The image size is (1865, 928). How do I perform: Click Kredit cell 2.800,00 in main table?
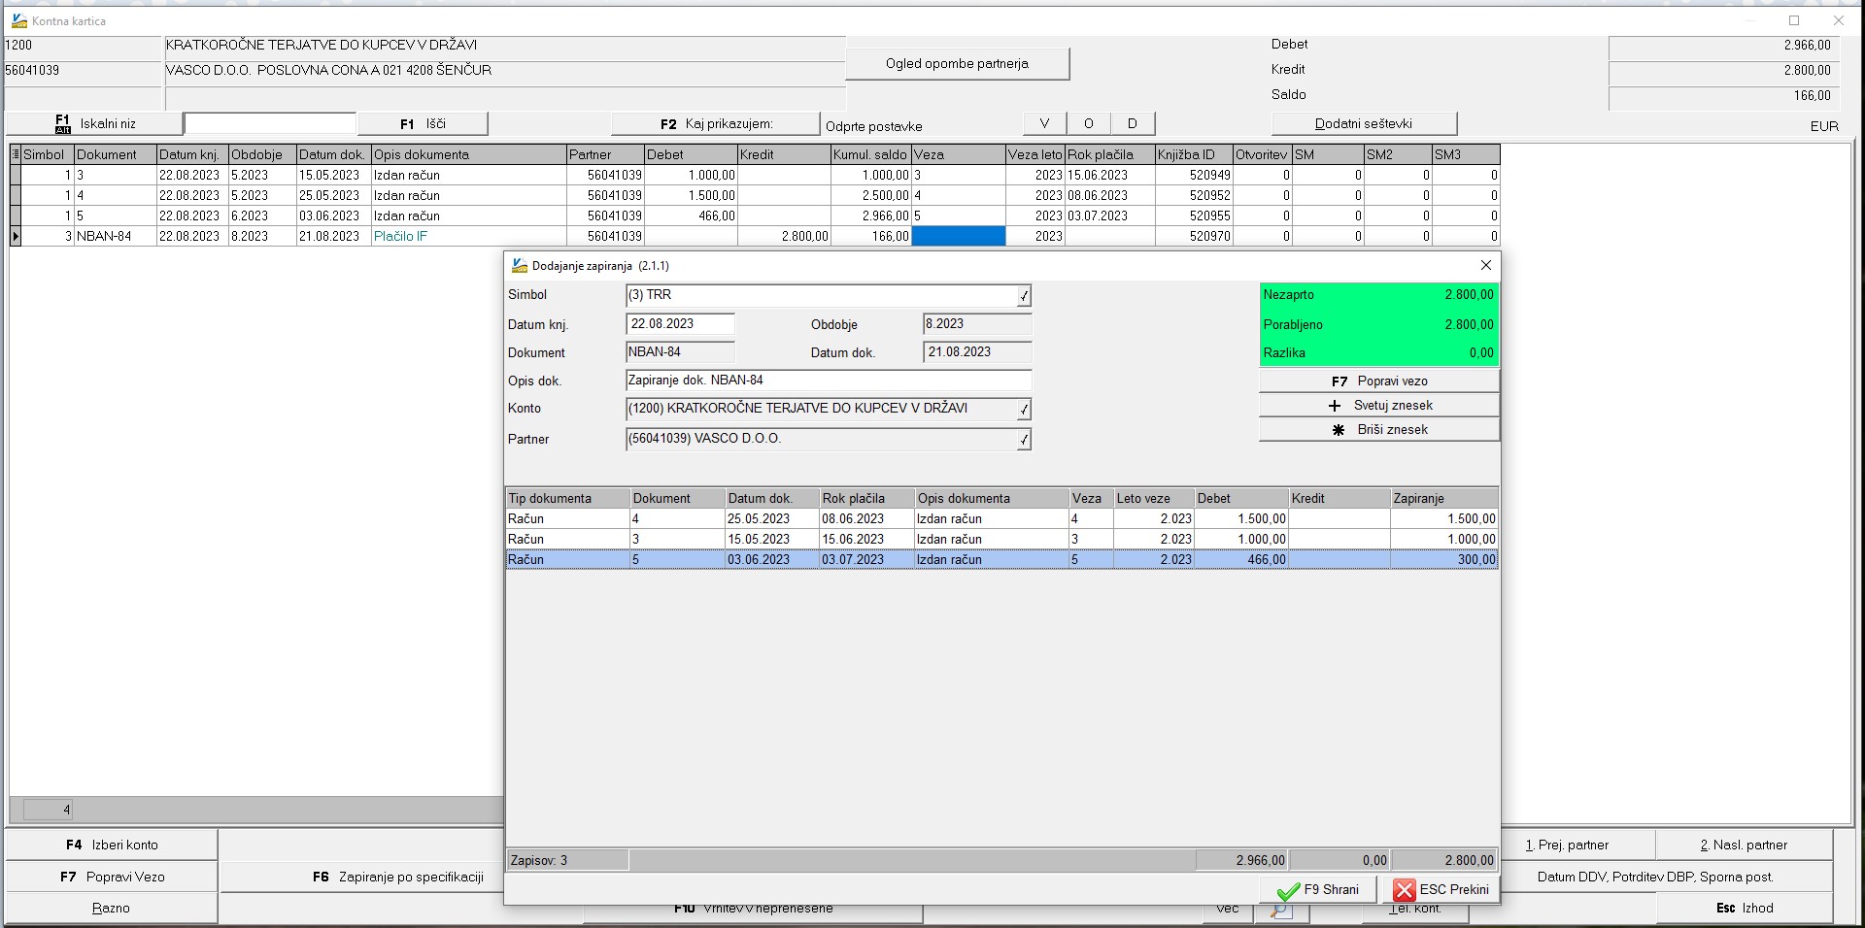[784, 236]
